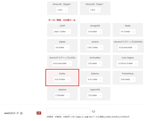This screenshot has width=149, height=121.
Task: Expand Redis version dropdown
Action: [128, 32]
